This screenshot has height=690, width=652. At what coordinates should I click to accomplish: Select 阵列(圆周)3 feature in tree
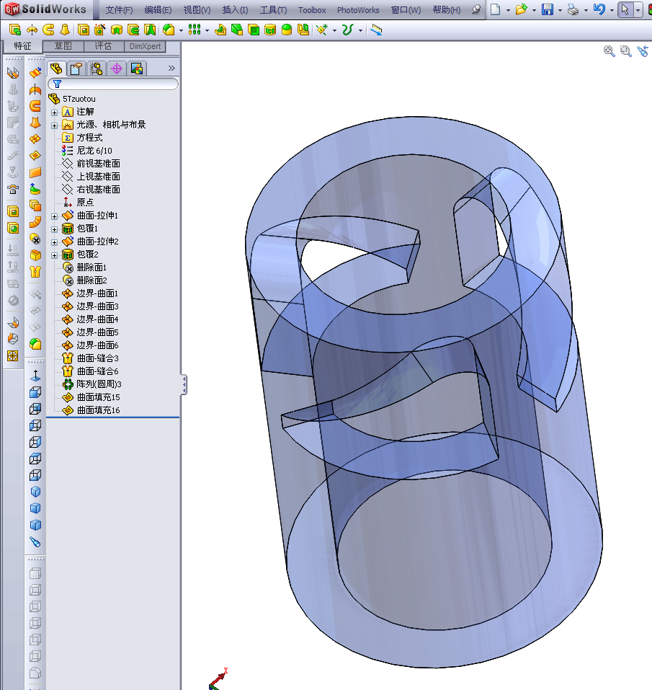(99, 384)
